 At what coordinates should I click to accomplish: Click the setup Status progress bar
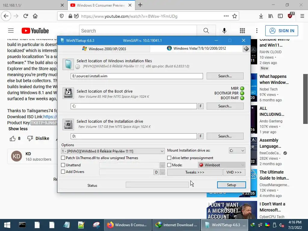157,185
